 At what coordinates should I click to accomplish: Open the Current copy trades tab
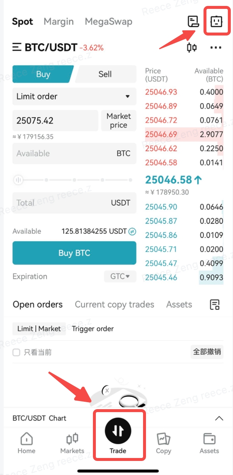click(x=114, y=305)
